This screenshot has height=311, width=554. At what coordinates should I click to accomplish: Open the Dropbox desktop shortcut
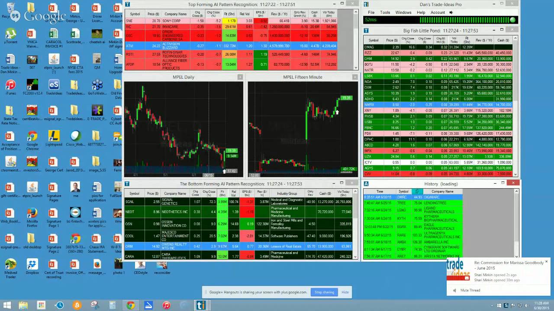[x=32, y=267]
